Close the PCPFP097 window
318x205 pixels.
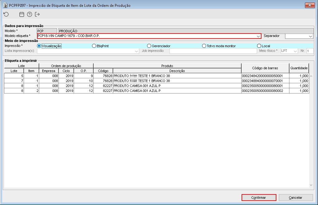[310, 5]
